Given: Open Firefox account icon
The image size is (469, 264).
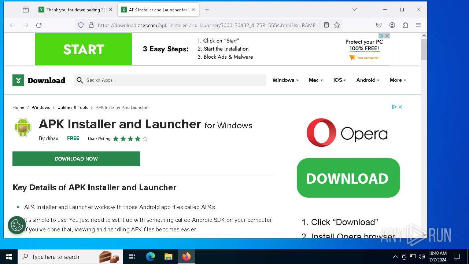Looking at the screenshot, I should [392, 25].
